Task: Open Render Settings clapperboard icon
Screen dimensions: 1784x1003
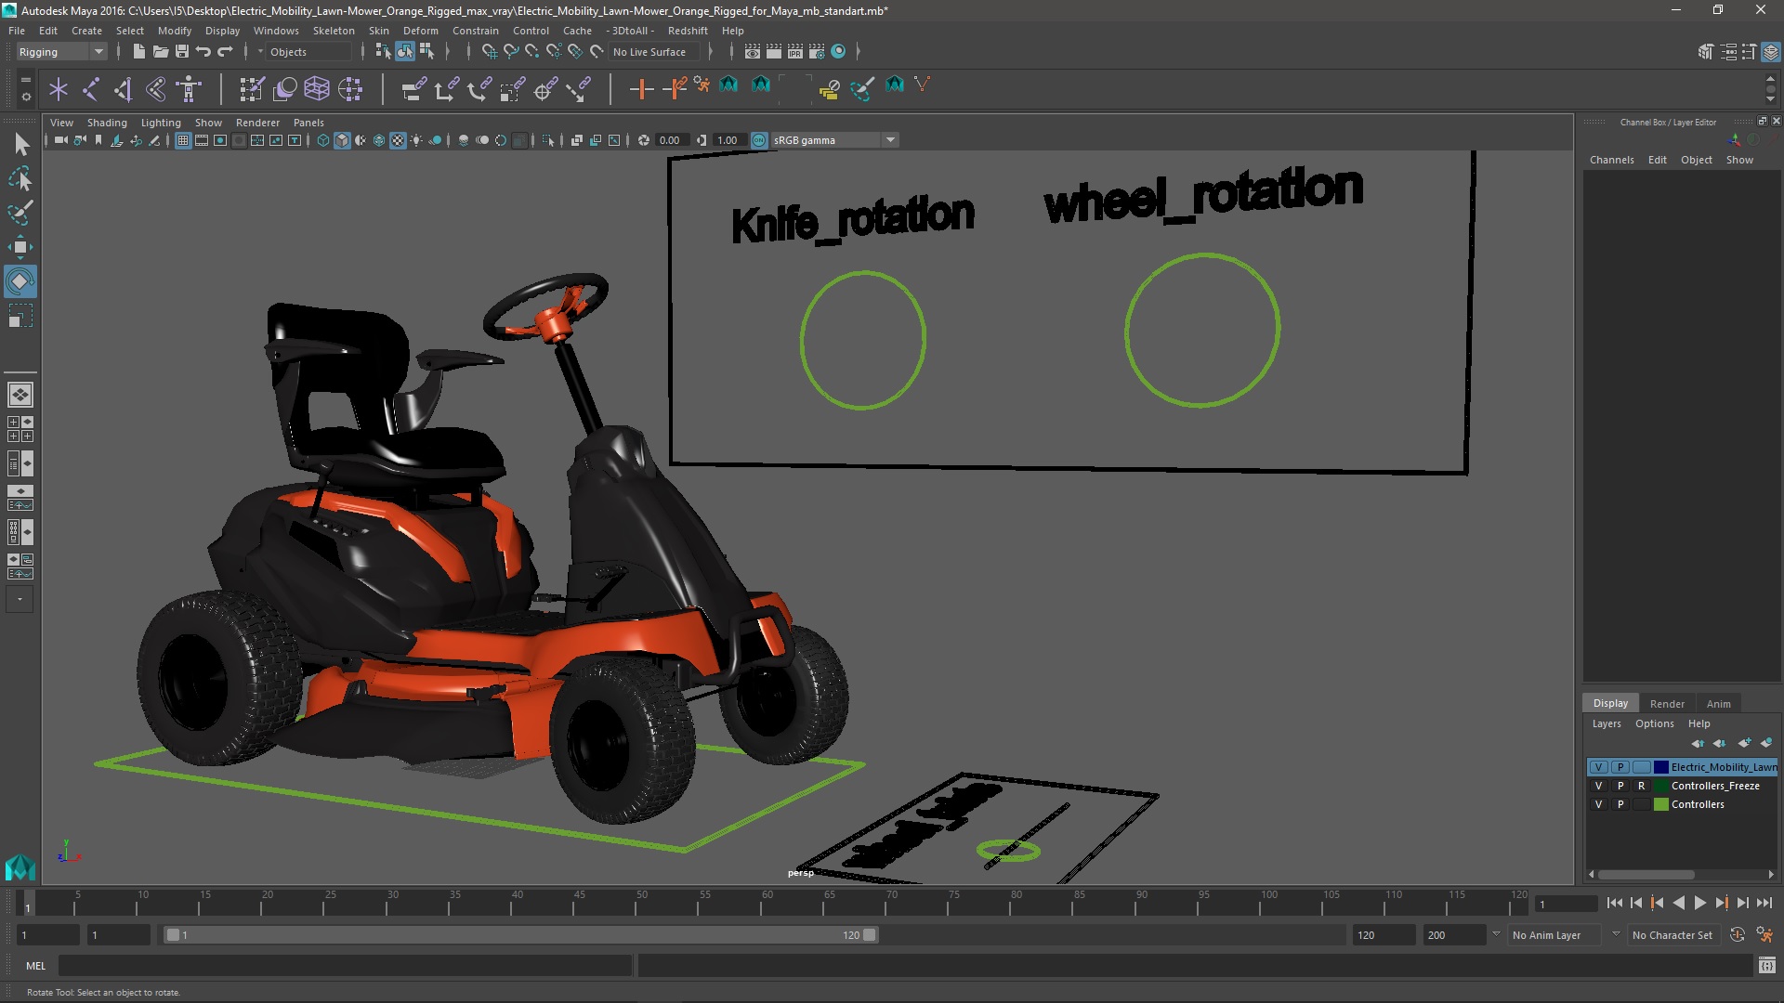Action: point(816,52)
